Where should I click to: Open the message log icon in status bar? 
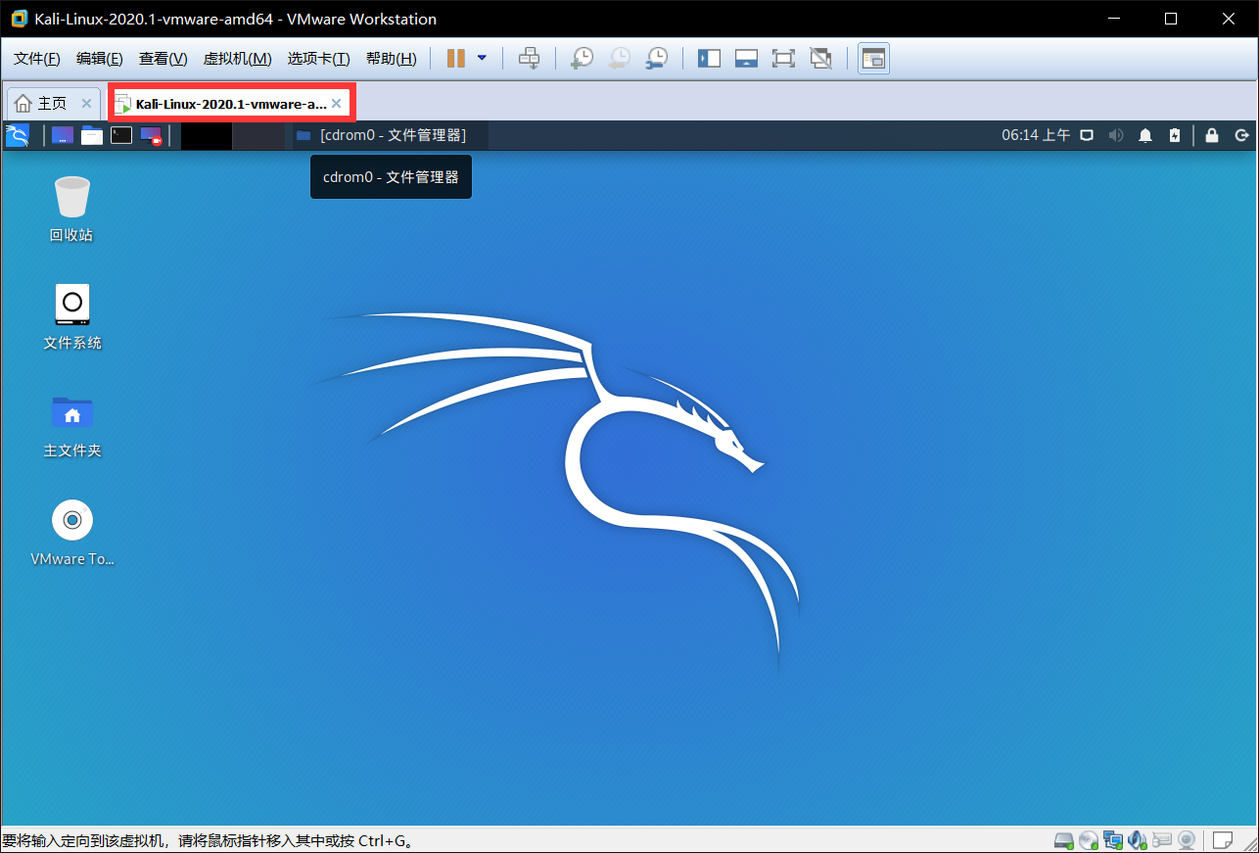click(1223, 840)
